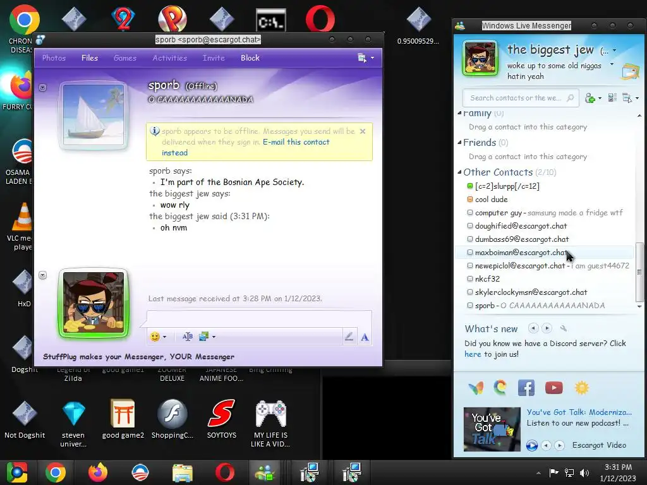This screenshot has height=485, width=647.
Task: Select contact newepiclol@escargot.chat
Action: [545, 266]
